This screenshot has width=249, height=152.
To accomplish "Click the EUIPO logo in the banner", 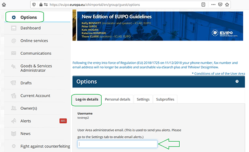I will pyautogui.click(x=225, y=33).
